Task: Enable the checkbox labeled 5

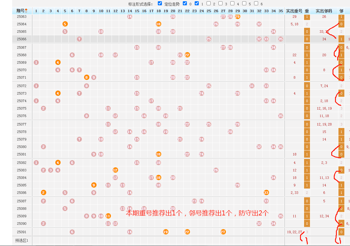Action: (x=244, y=3)
